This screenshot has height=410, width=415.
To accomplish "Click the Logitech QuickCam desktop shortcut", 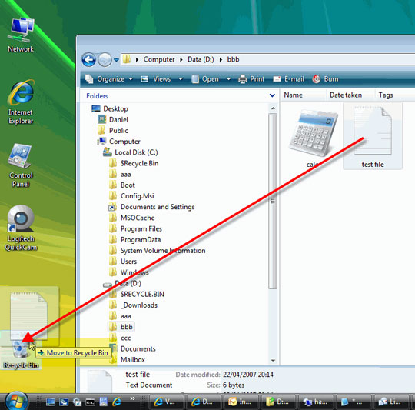I will (x=21, y=228).
